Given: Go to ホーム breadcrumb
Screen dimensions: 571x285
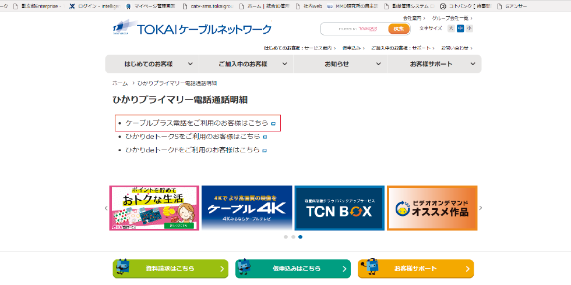Looking at the screenshot, I should pyautogui.click(x=120, y=83).
